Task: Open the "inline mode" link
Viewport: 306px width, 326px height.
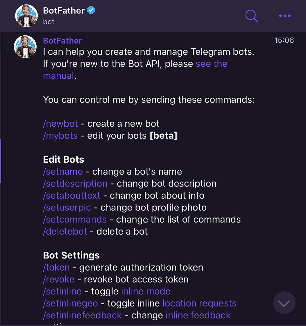Action: [146, 291]
